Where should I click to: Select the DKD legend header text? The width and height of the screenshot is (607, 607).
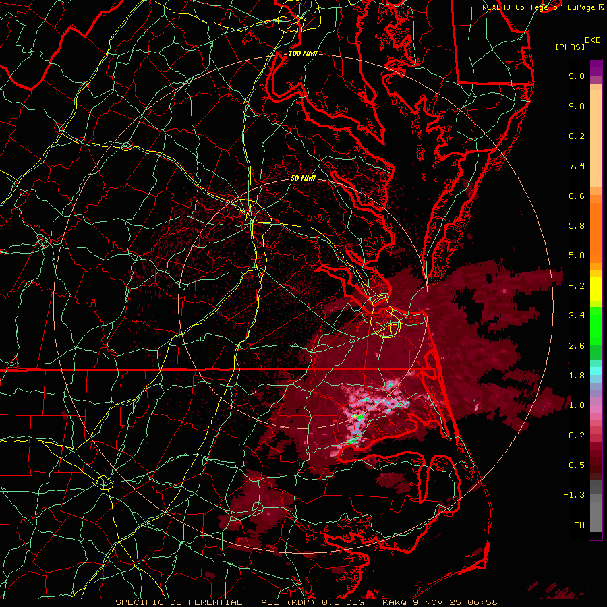tap(593, 40)
